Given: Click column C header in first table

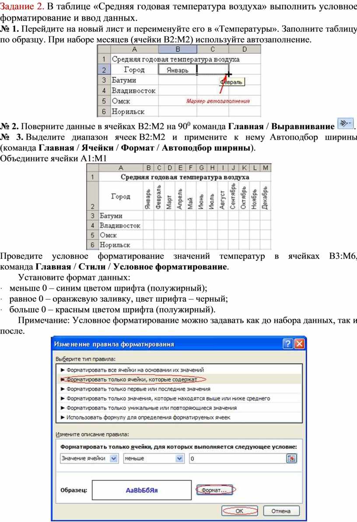Looking at the screenshot, I should [213, 49].
